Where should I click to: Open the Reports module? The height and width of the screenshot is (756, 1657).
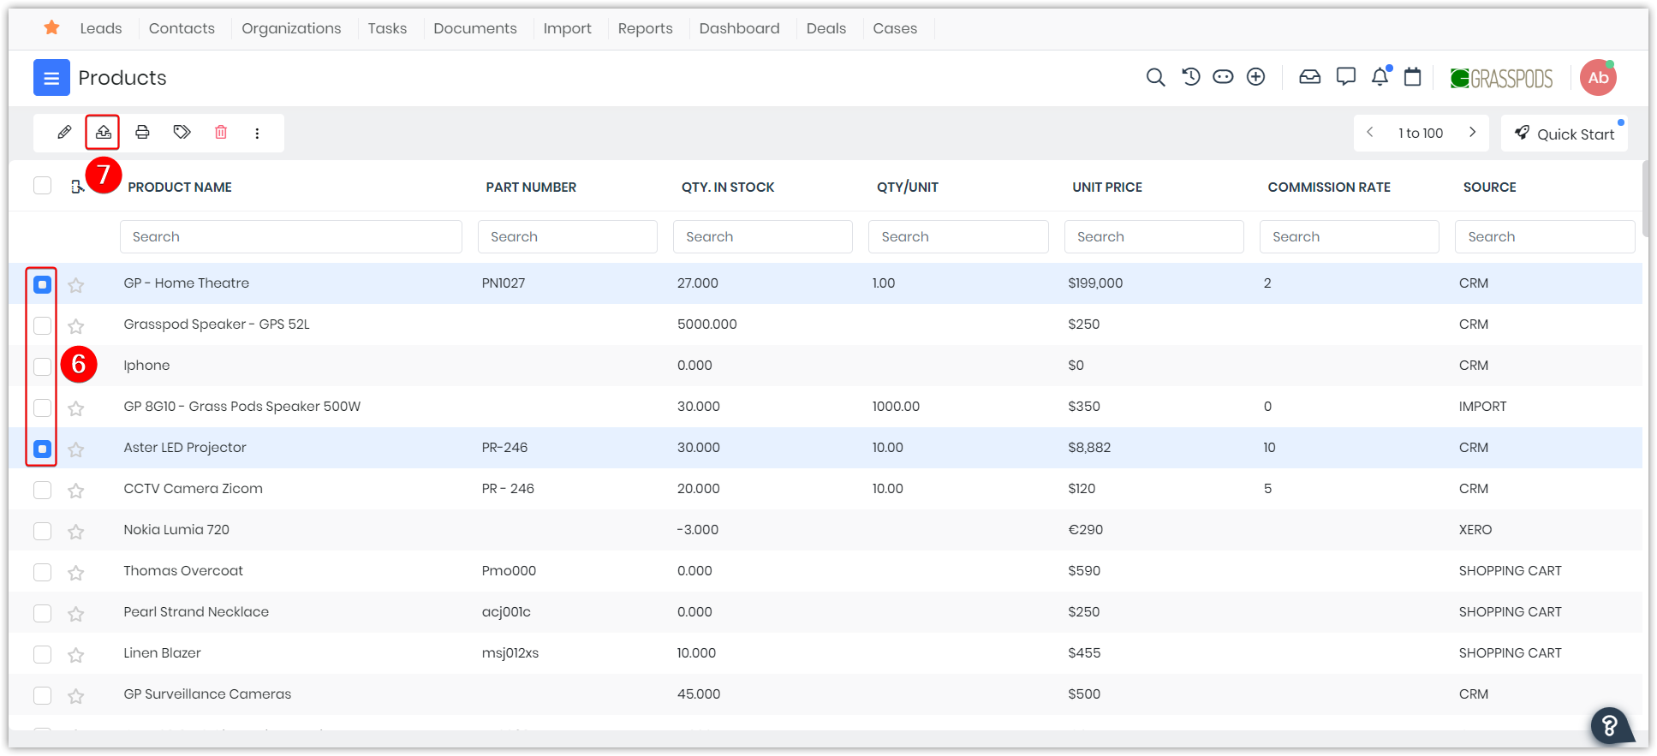[646, 28]
